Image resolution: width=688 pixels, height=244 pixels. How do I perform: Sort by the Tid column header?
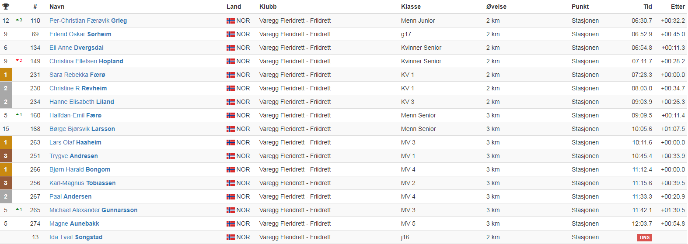pos(647,7)
